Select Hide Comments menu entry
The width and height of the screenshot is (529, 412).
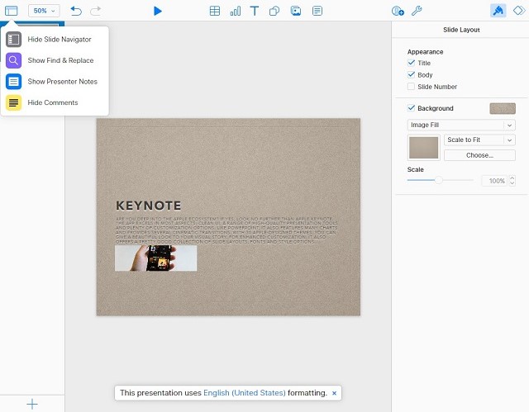click(x=55, y=102)
